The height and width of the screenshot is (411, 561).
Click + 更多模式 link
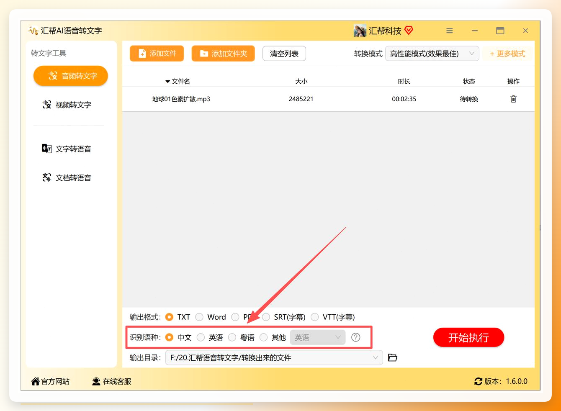point(507,54)
